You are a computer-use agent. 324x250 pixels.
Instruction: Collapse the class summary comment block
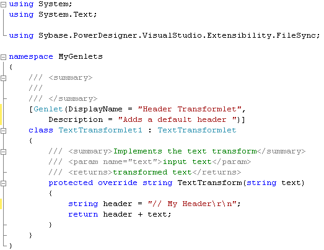(x=3, y=78)
